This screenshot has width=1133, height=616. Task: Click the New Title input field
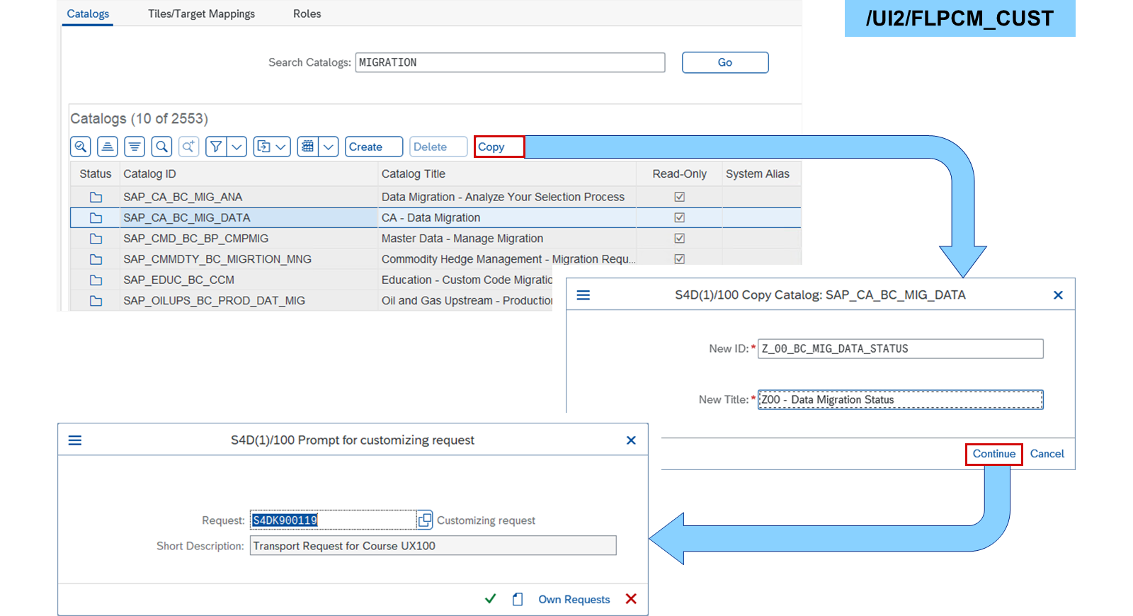(x=900, y=399)
